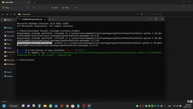
Task: Open Downloads in Explorer sidebar
Action: [x=9, y=32]
